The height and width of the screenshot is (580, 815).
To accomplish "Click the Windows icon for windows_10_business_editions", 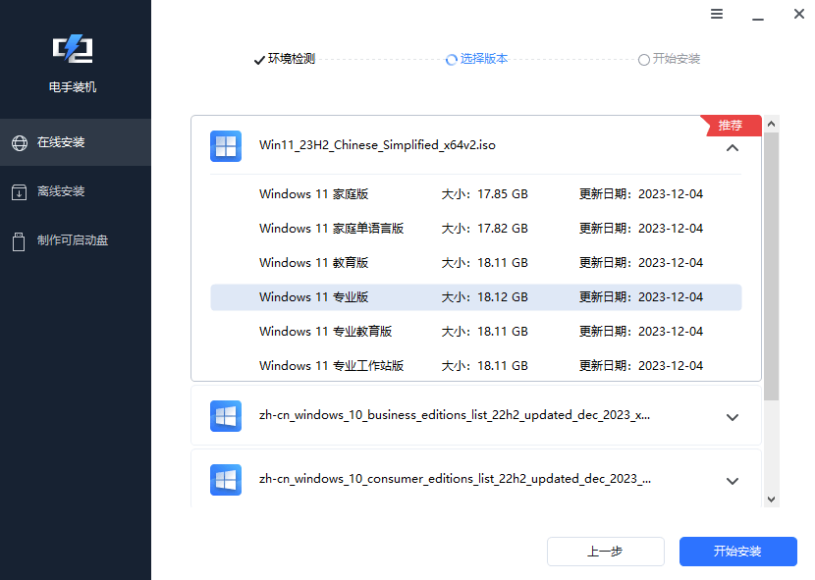I will [226, 416].
